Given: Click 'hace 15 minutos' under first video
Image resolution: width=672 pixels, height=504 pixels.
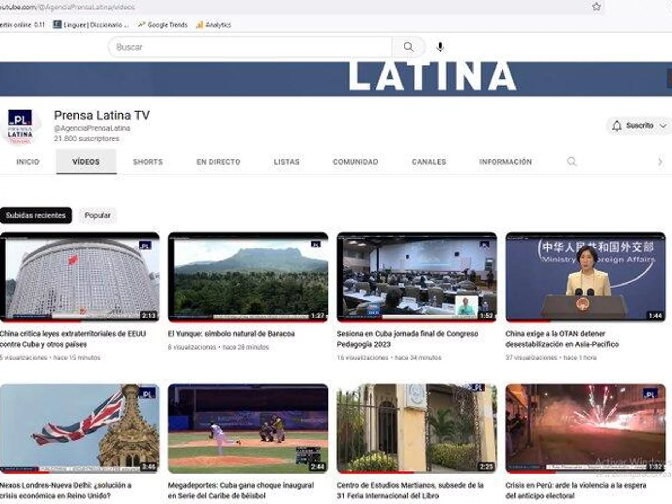Looking at the screenshot, I should coord(77,358).
